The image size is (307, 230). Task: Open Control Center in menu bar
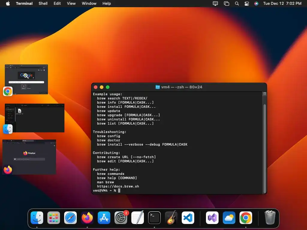point(247,4)
